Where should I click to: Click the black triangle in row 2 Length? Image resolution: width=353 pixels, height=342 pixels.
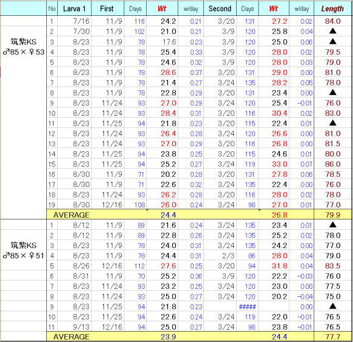point(332,31)
